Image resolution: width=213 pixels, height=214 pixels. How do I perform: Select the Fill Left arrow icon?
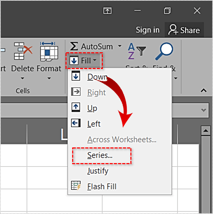click(76, 123)
